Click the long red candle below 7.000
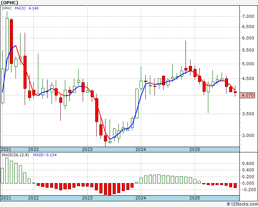The width and height of the screenshot is (258, 207). pos(11,41)
